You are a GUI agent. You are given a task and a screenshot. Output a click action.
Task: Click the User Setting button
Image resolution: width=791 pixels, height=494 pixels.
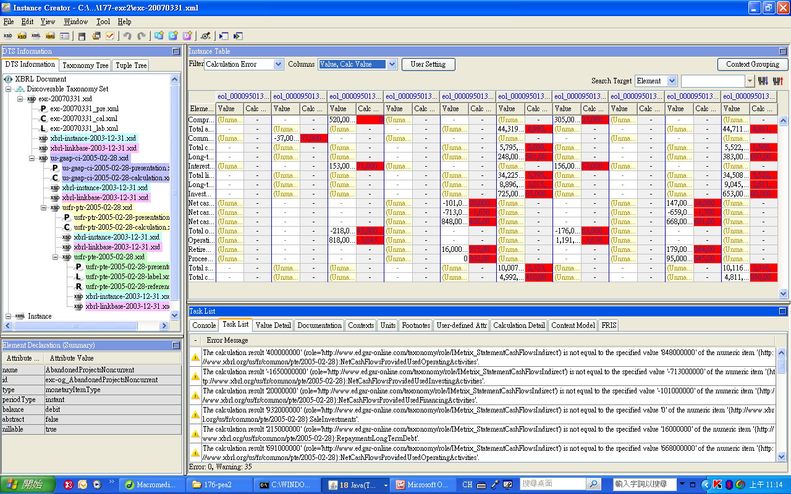pyautogui.click(x=428, y=64)
